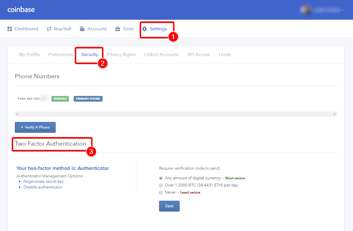Click the Phone Numbers heading
This screenshot has height=231, width=353.
tap(37, 76)
